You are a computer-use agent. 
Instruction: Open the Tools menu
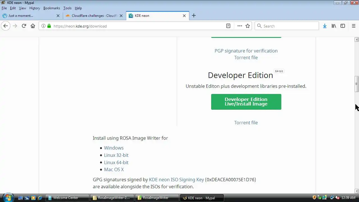tap(67, 8)
